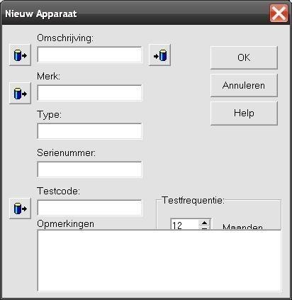The width and height of the screenshot is (292, 300).
Task: Open the database lookup for Testcode
Action: point(20,209)
